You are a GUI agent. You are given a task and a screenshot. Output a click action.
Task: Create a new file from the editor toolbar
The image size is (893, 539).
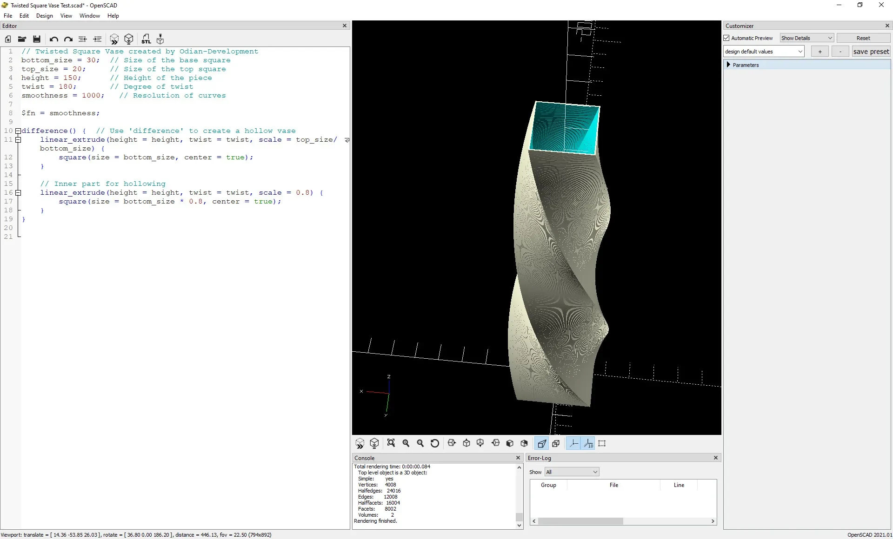[x=8, y=39]
